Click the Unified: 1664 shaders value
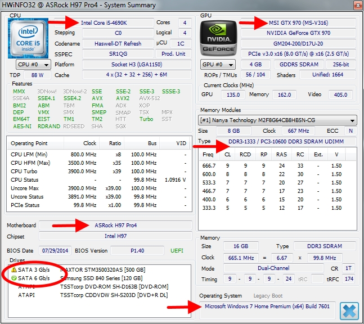Viewport: 364px width, 324px height. [x=327, y=75]
